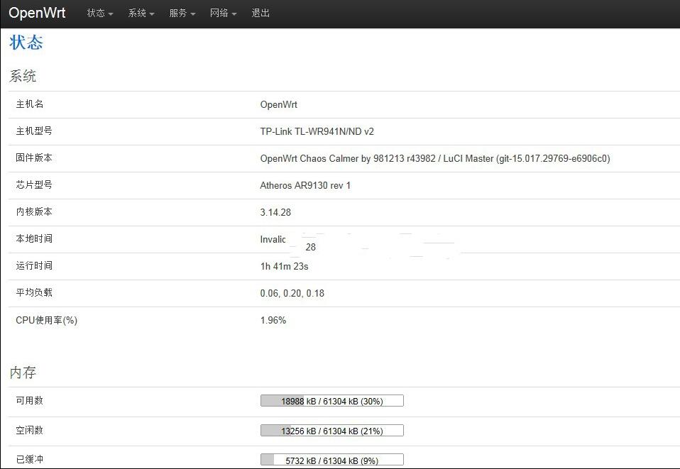Viewport: 680px width, 469px height.
Task: Click the uptime value 1h 41m 23s
Action: click(x=284, y=266)
